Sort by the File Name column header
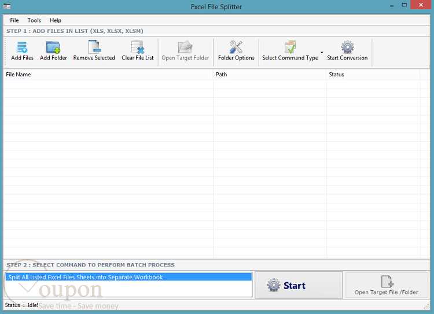 108,75
